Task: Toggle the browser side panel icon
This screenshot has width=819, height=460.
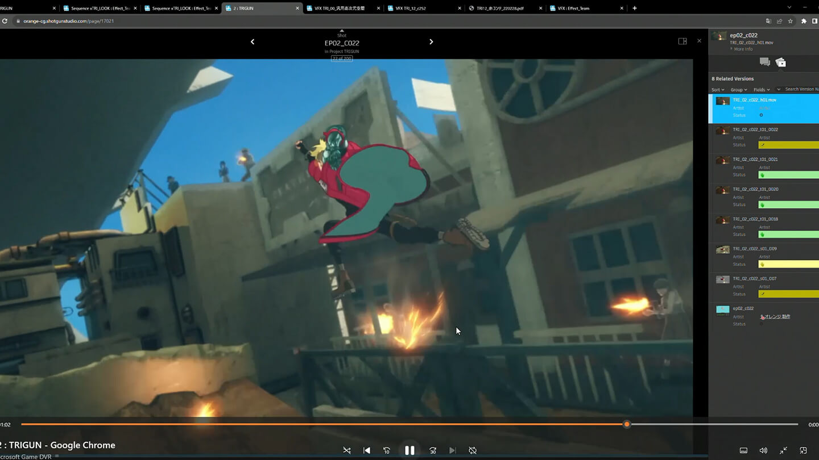Action: tap(815, 21)
